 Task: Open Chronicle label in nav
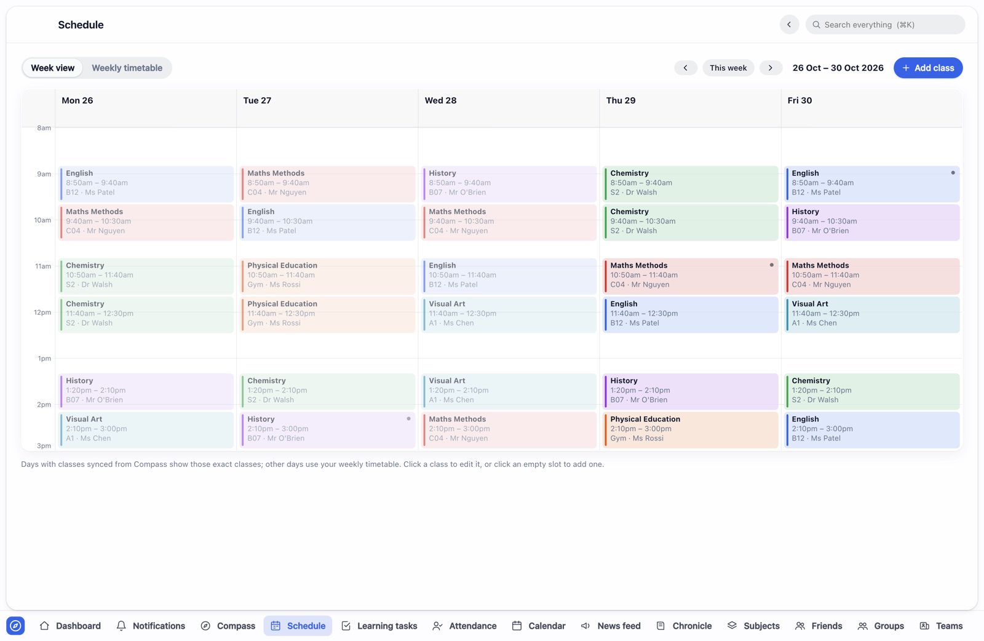[x=692, y=626]
